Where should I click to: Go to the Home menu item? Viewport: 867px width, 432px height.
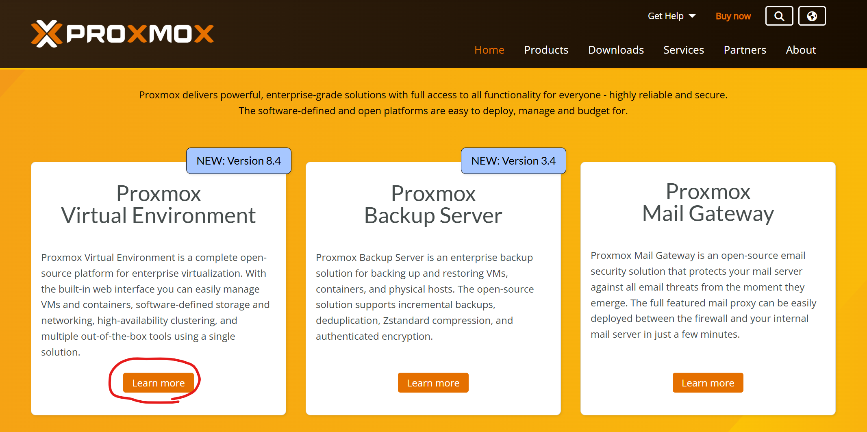tap(489, 50)
